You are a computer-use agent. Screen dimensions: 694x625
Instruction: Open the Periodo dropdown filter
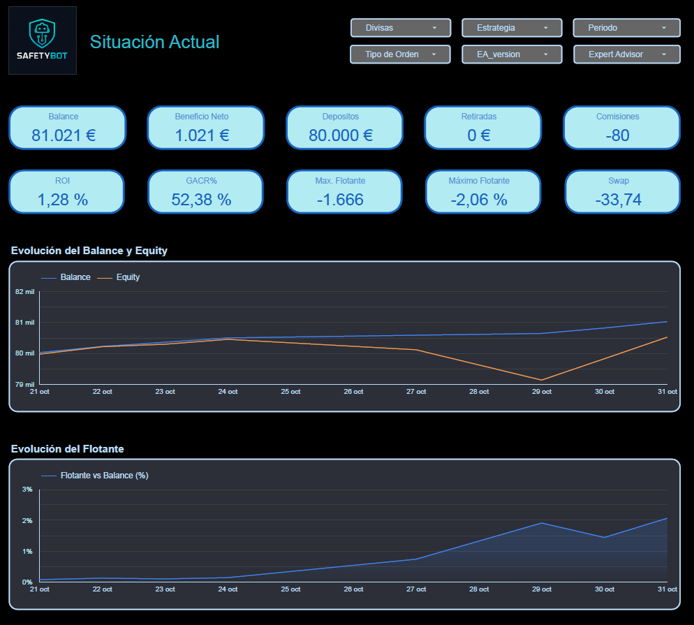pos(626,28)
